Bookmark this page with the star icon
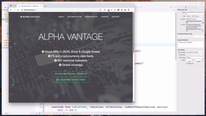The height and width of the screenshot is (116, 206). pos(100,10)
